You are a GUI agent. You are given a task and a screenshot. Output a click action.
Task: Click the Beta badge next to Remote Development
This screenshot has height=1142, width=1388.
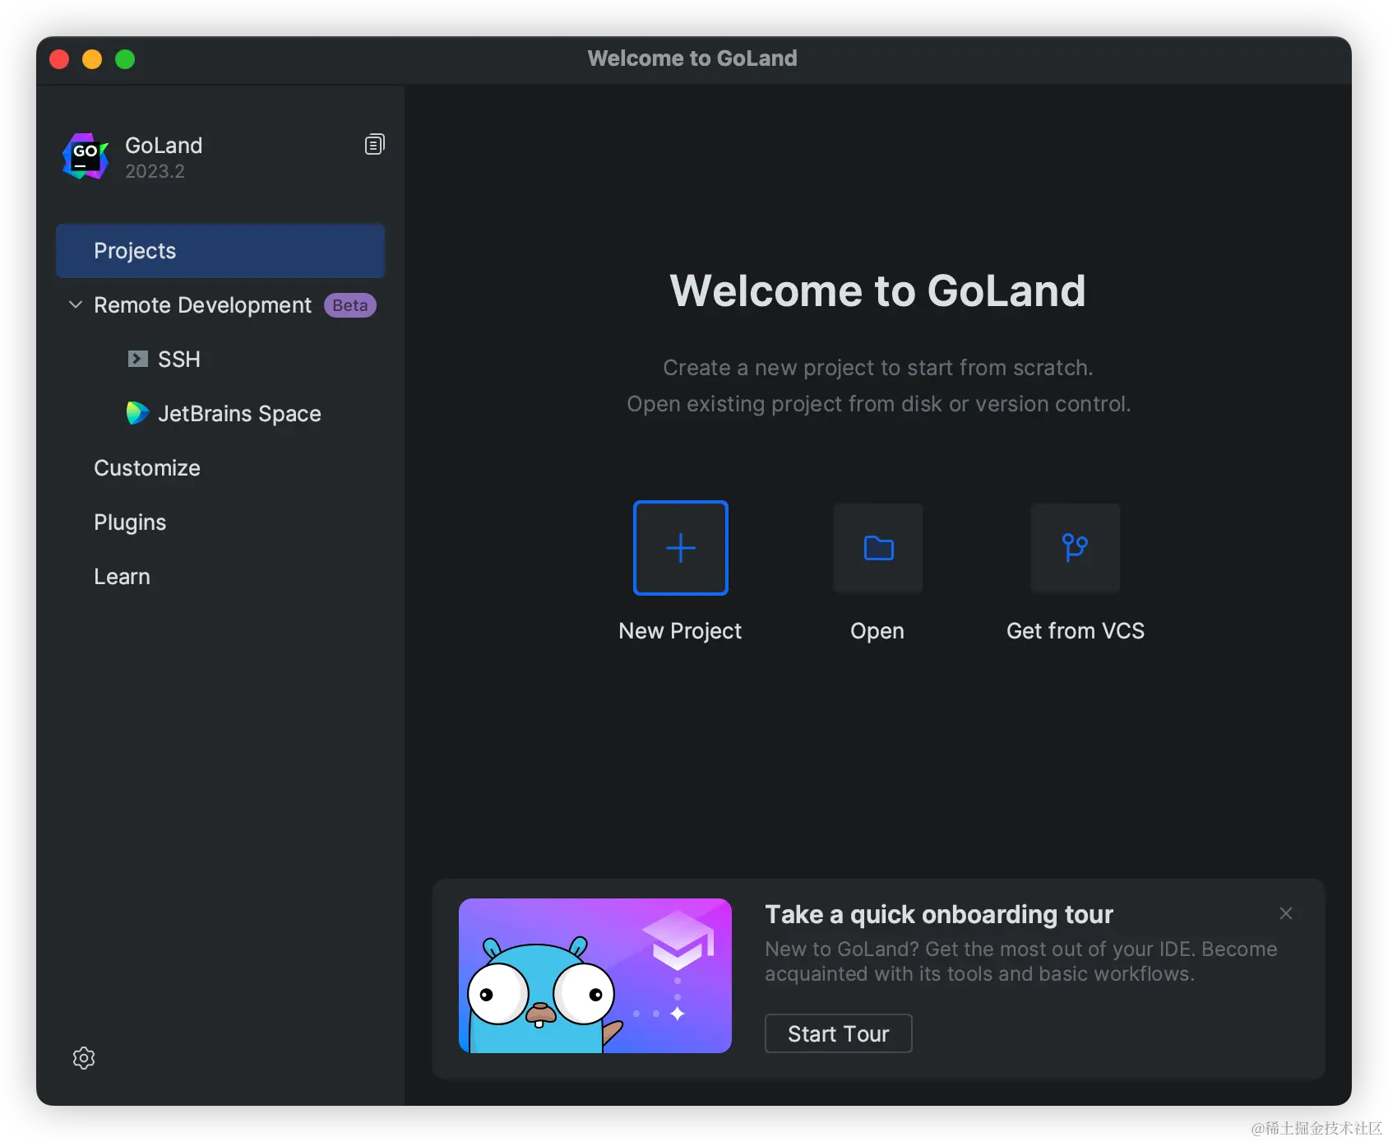click(x=350, y=305)
